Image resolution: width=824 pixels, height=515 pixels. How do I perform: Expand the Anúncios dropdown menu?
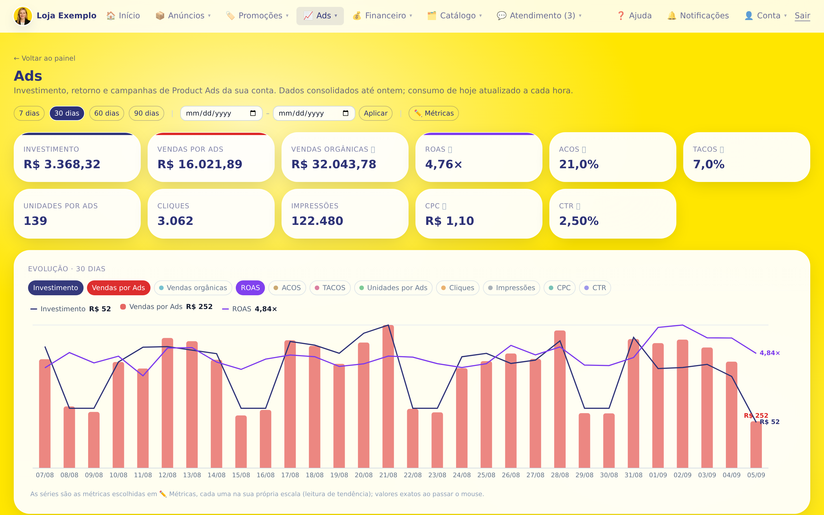click(183, 16)
